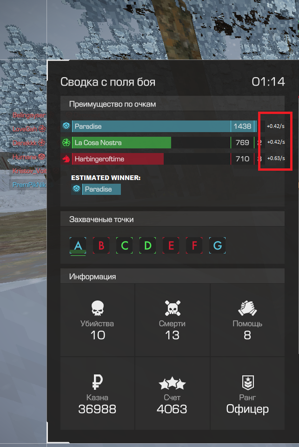Click the Paradise score bar
The height and width of the screenshot is (447, 299).
coord(164,126)
